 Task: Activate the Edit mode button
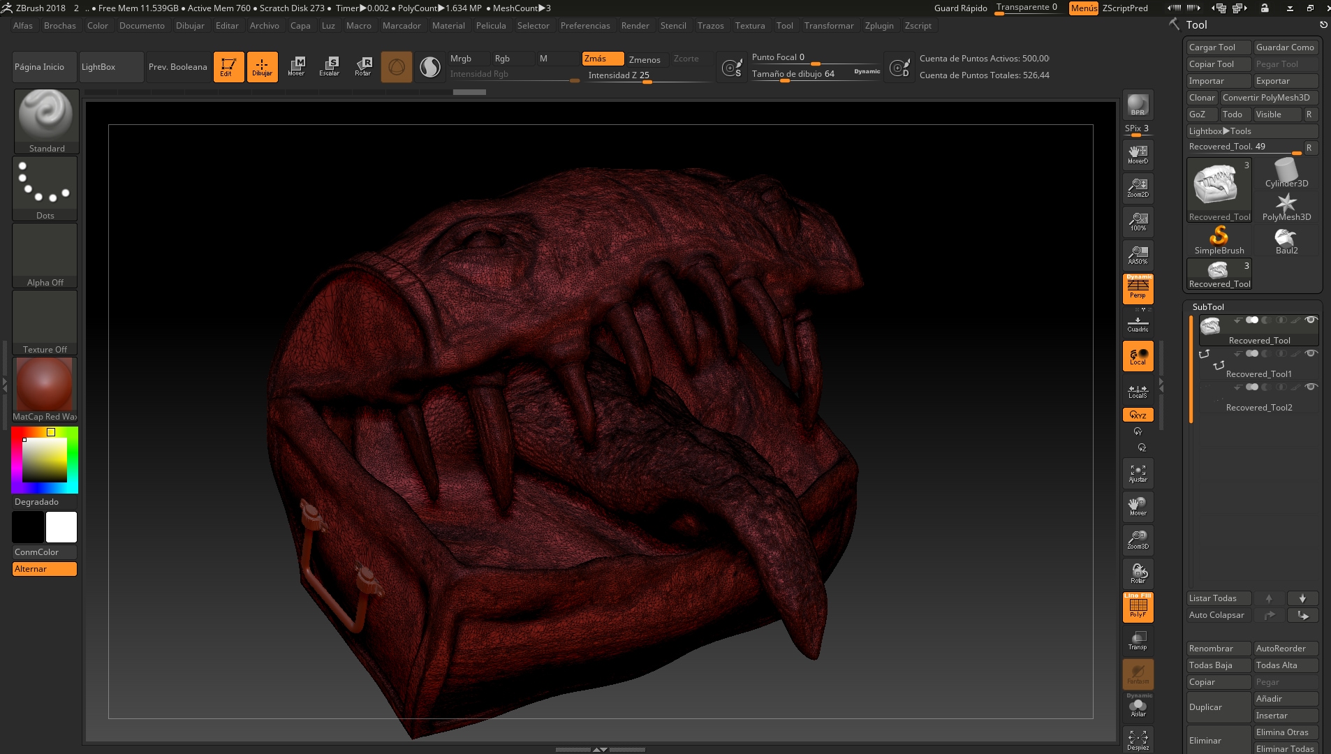pos(228,67)
